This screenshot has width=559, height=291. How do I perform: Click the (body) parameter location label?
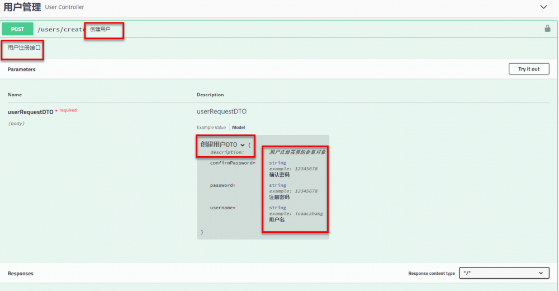[x=16, y=124]
